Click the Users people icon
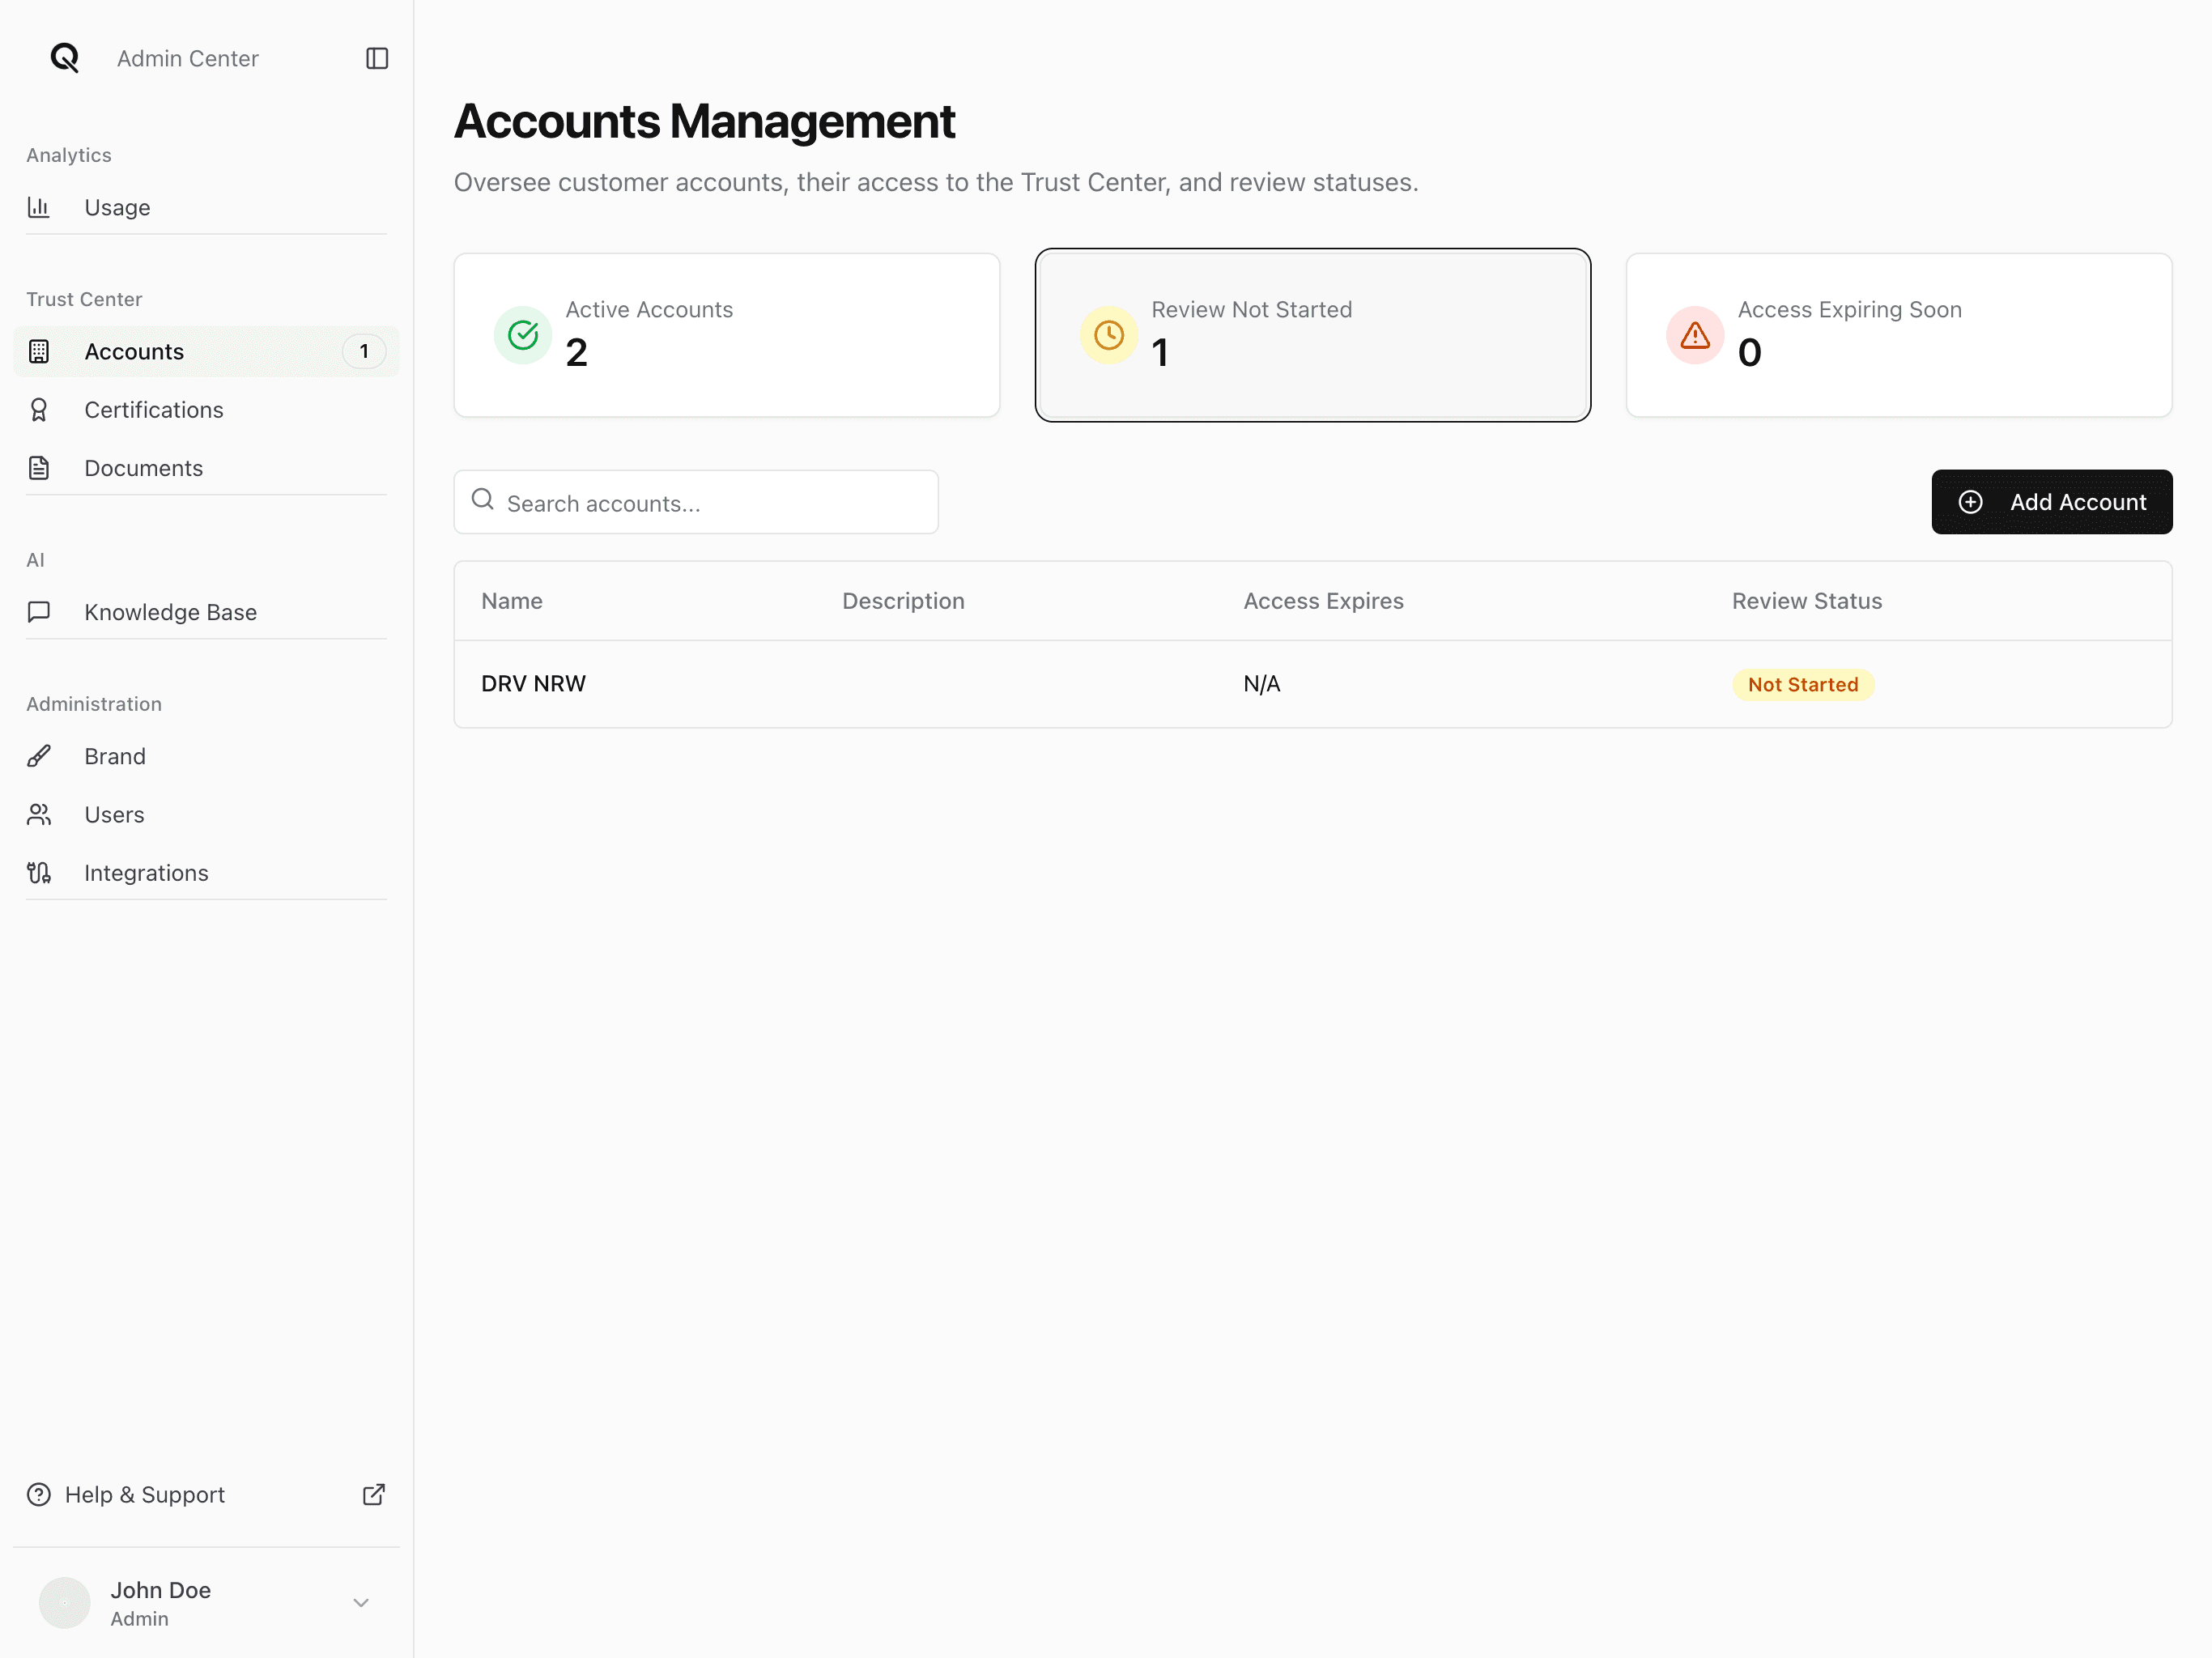Viewport: 2212px width, 1658px height. click(x=39, y=814)
